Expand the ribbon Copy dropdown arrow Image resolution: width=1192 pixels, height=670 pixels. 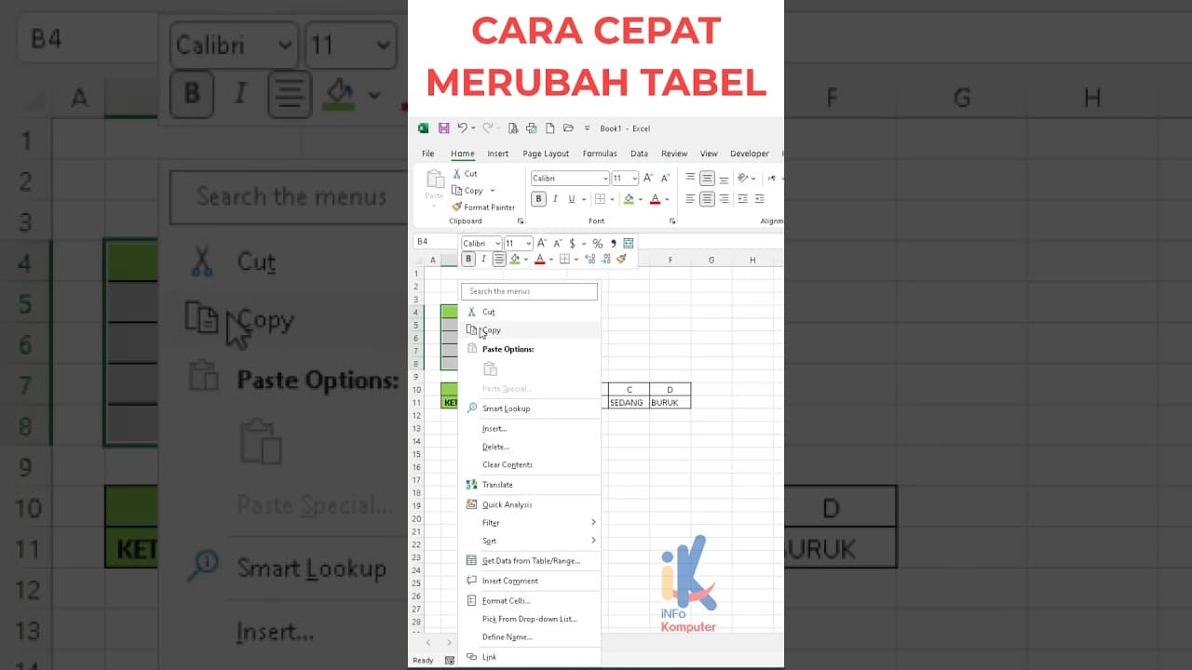click(x=492, y=191)
